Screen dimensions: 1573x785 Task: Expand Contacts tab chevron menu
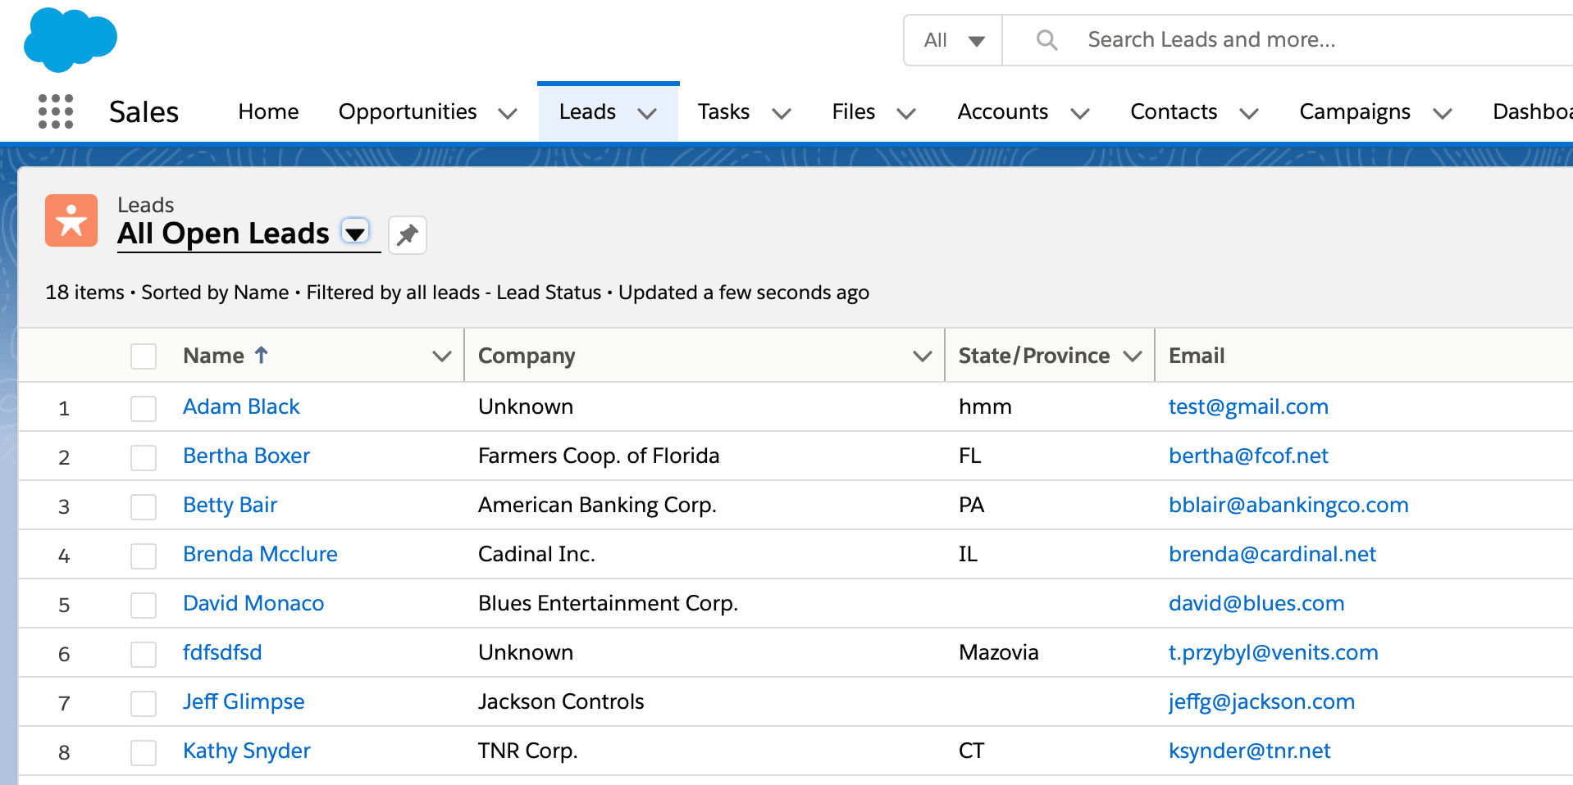point(1249,113)
